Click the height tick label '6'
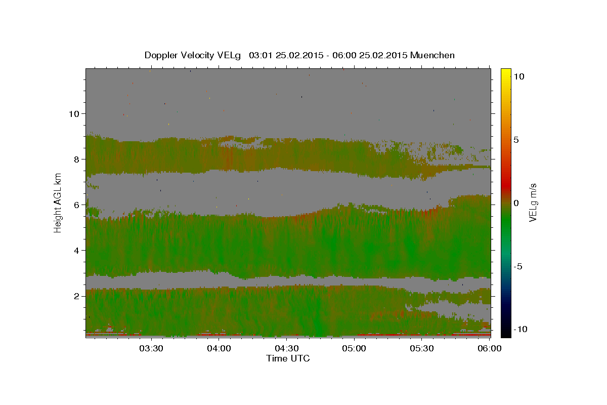The image size is (607, 405). click(x=76, y=205)
